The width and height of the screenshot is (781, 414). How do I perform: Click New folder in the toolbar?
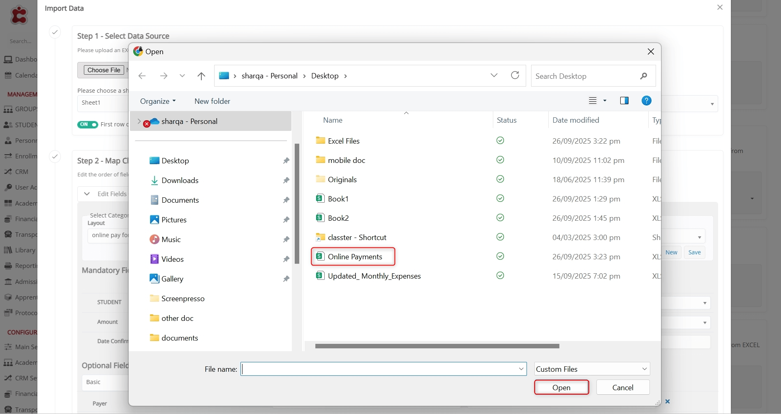(212, 101)
